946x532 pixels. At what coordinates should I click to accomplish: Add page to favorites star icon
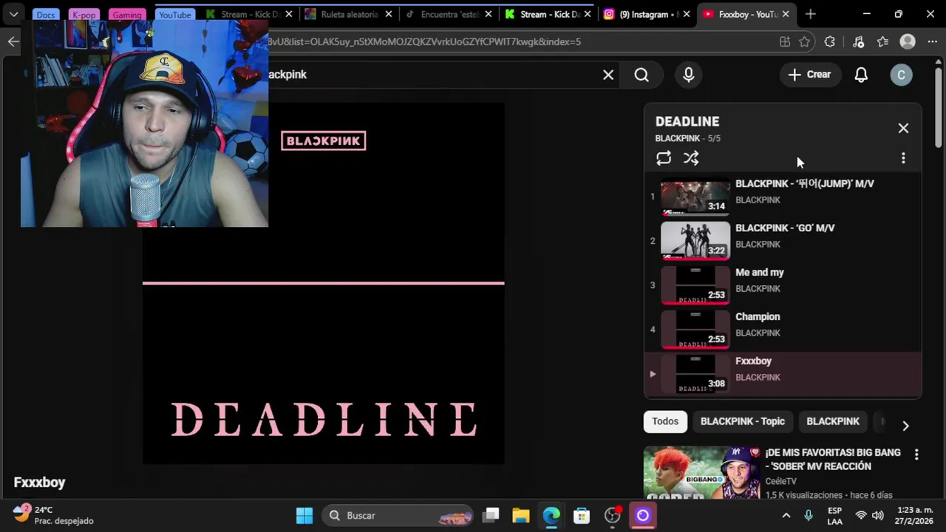tap(805, 42)
